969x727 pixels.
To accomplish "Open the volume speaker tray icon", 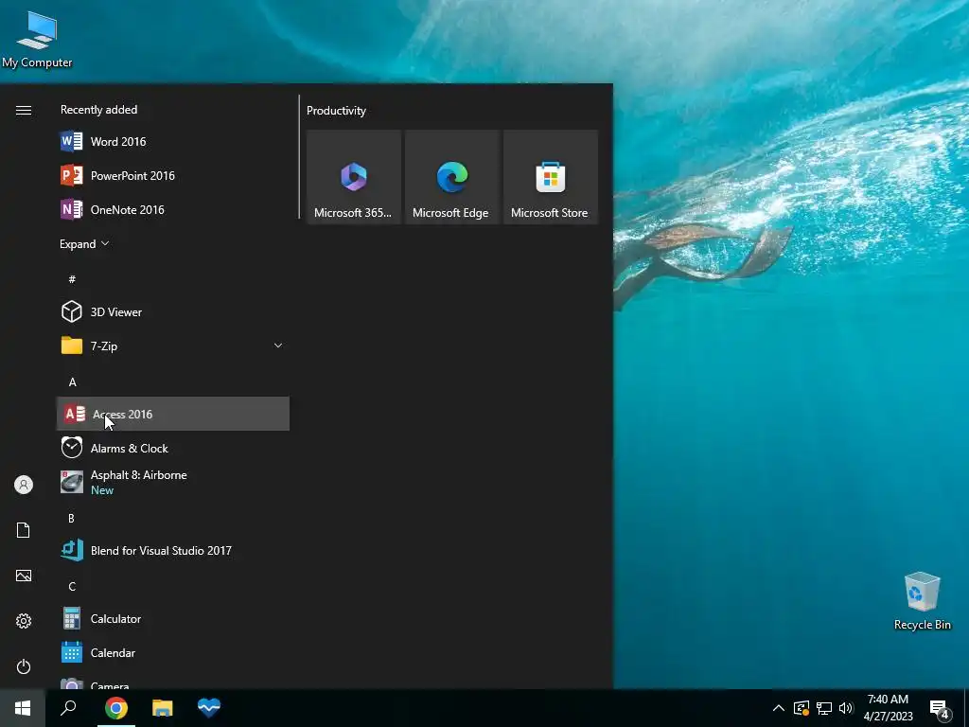I will [846, 708].
